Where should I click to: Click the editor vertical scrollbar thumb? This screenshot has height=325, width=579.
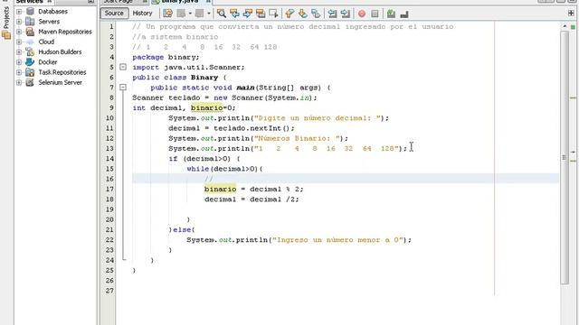click(x=564, y=157)
